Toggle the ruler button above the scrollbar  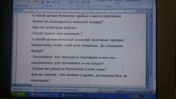point(151,12)
